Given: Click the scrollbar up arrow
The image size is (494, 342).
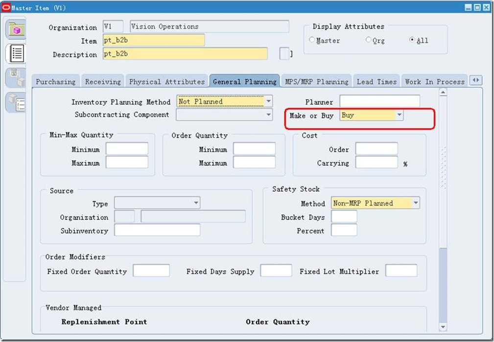Looking at the screenshot, I should (x=443, y=92).
